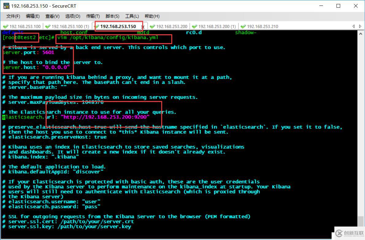Click the green checkmark on the 192.168.253.100 (1) tab
365x240 pixels.
coord(48,27)
